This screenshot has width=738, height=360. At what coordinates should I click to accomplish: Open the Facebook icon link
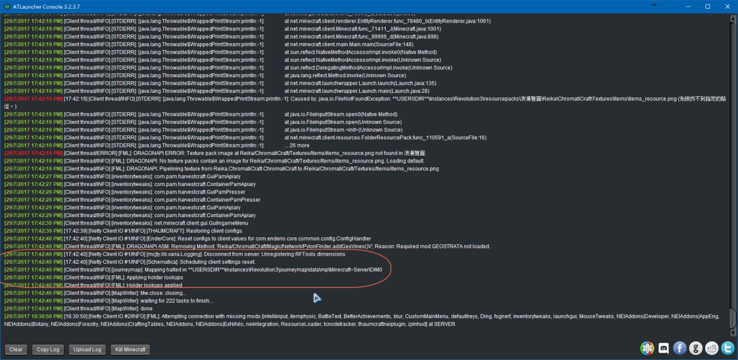[x=680, y=348]
